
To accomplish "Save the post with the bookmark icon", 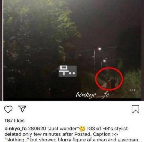I will click(135, 109).
